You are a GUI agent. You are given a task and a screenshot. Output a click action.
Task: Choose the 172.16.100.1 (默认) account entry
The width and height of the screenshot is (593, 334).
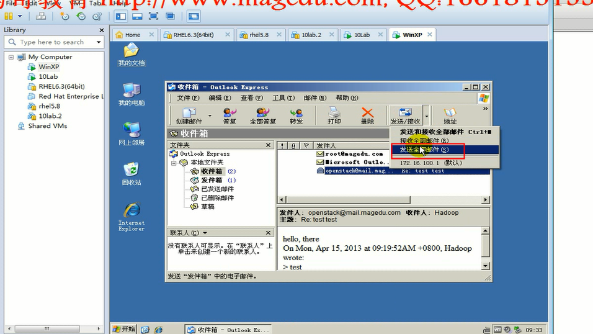[445, 163]
